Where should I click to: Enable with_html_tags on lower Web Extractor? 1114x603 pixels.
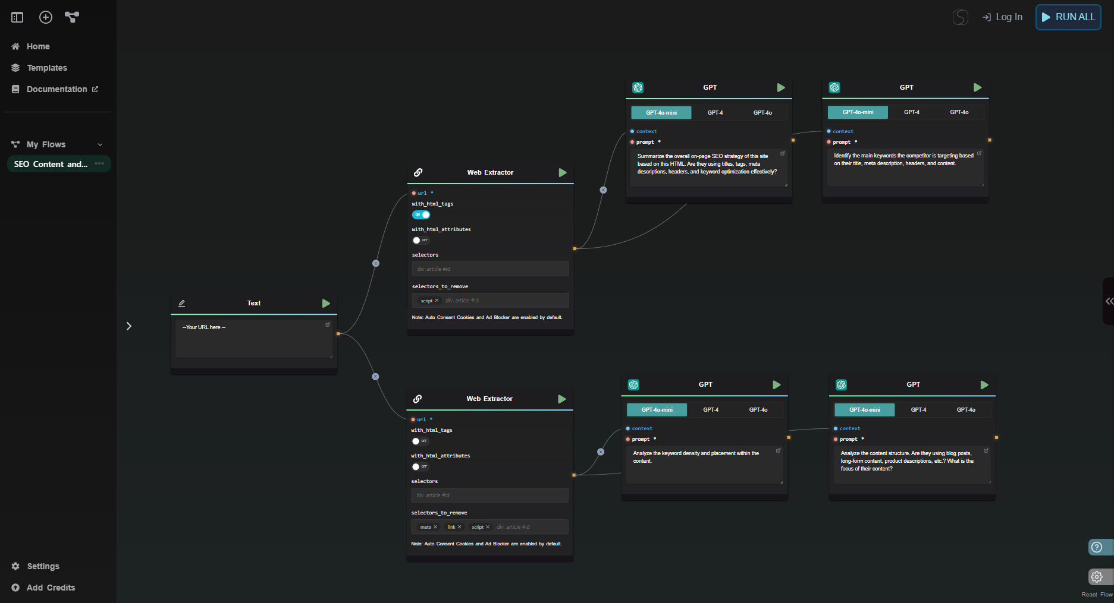420,441
